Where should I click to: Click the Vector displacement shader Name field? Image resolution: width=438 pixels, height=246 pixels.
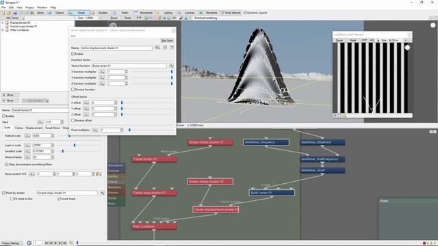point(116,48)
